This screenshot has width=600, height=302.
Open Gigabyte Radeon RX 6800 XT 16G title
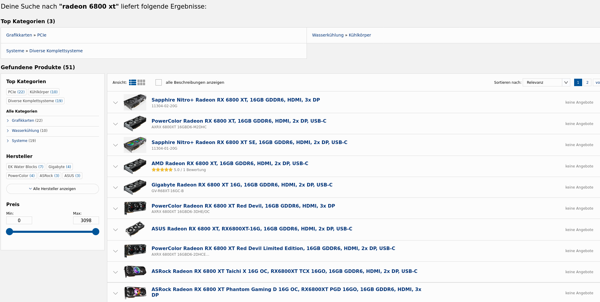(242, 185)
